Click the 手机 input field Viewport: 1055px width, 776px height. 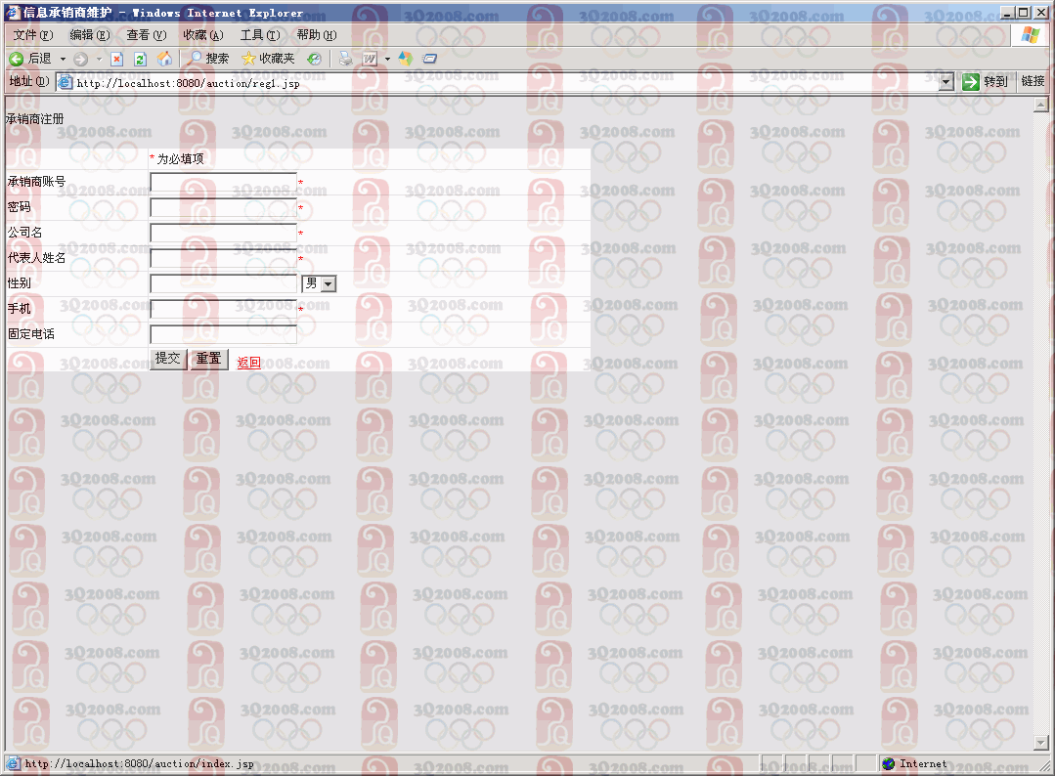pos(223,309)
